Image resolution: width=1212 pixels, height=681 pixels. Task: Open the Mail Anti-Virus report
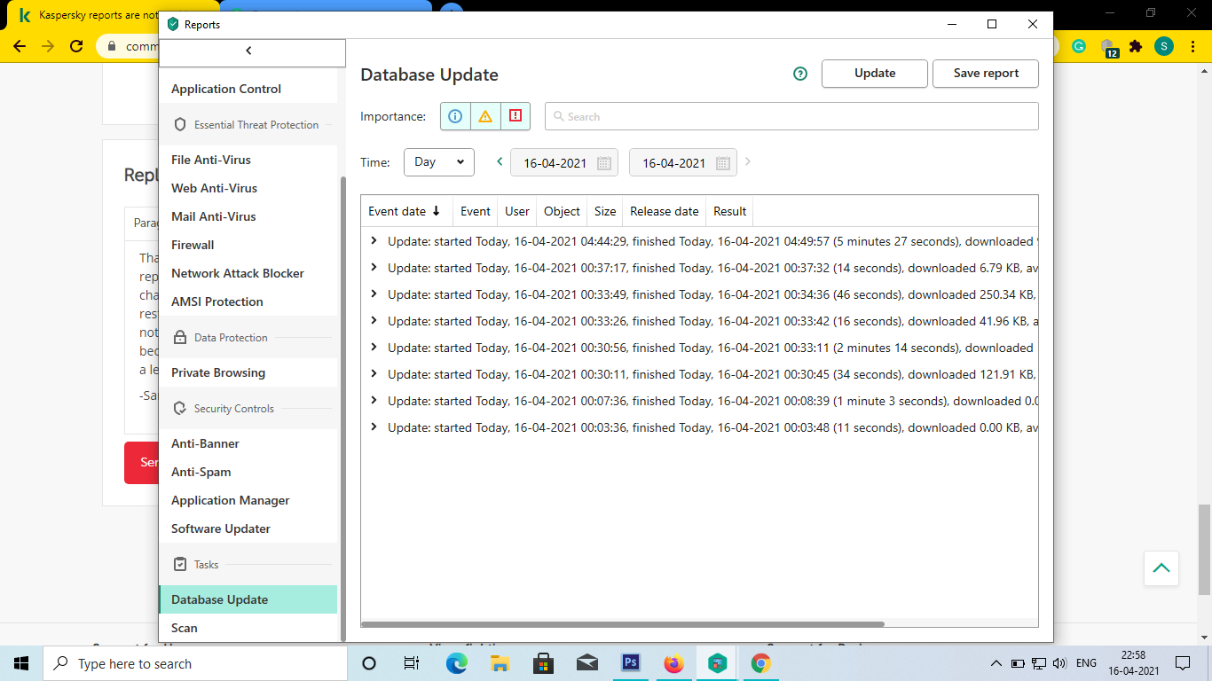[x=248, y=216]
